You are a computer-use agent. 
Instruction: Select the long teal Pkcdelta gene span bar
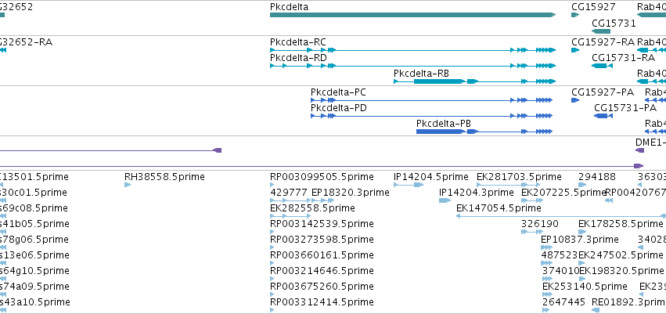tap(413, 15)
